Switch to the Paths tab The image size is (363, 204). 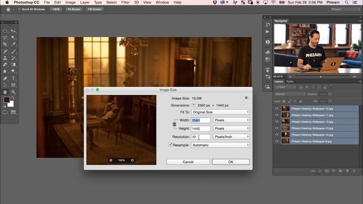pyautogui.click(x=290, y=82)
